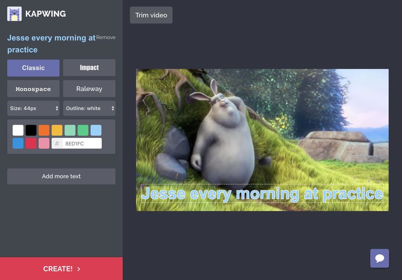Screen dimensions: 402x280
Task: Switch font to Impact
Action: coord(89,68)
